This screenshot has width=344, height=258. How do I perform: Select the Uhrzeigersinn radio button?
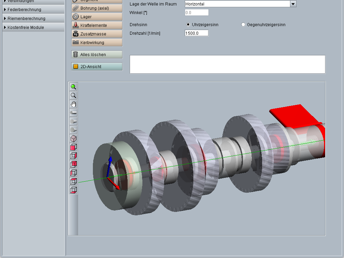188,25
